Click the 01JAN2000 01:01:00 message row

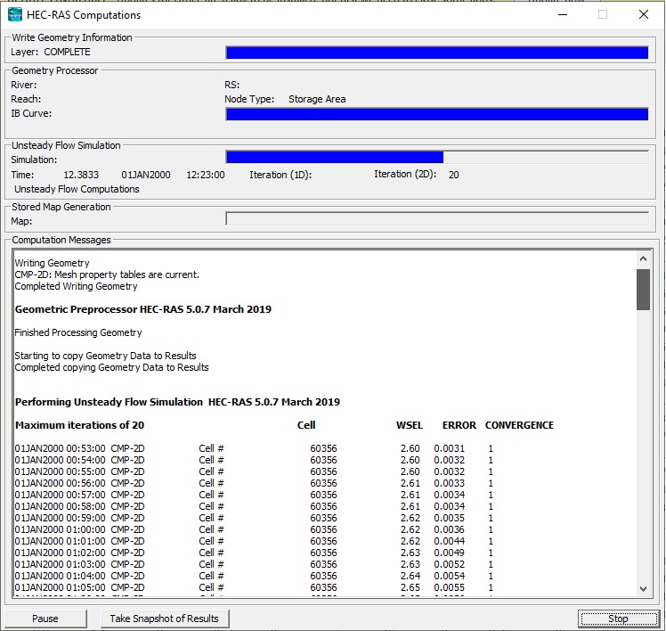254,541
